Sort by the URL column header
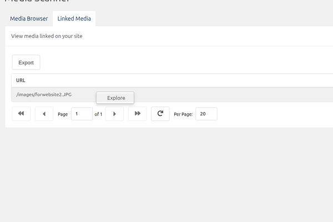The image size is (333, 222). 21,80
